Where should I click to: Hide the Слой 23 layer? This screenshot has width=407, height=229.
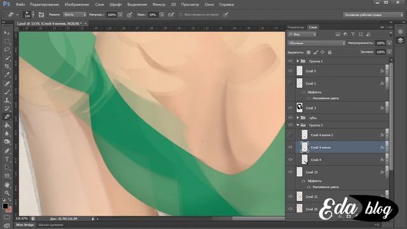click(x=290, y=172)
